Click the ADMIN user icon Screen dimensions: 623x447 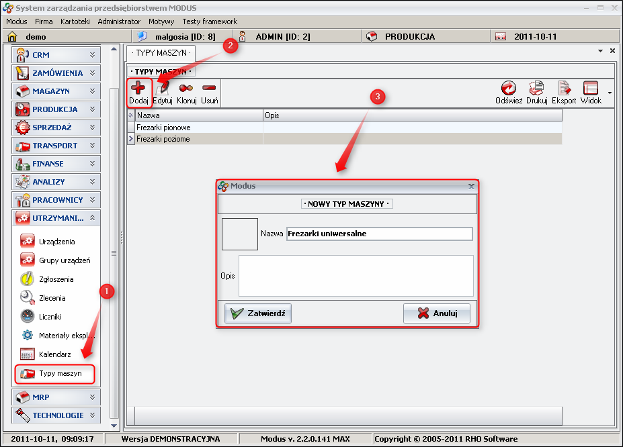(243, 36)
